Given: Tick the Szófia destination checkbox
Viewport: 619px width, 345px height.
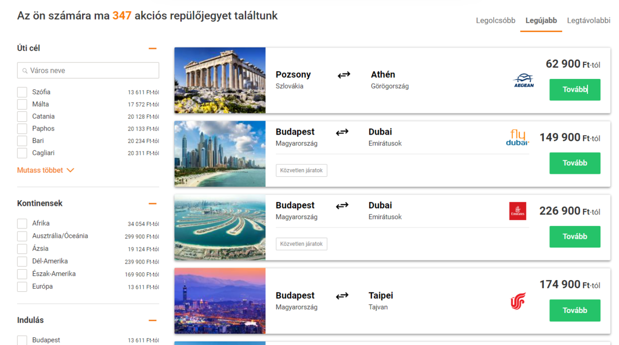Looking at the screenshot, I should [22, 92].
